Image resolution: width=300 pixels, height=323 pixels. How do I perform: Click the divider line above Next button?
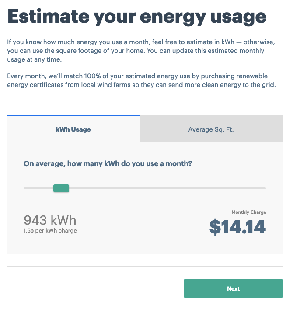145,266
